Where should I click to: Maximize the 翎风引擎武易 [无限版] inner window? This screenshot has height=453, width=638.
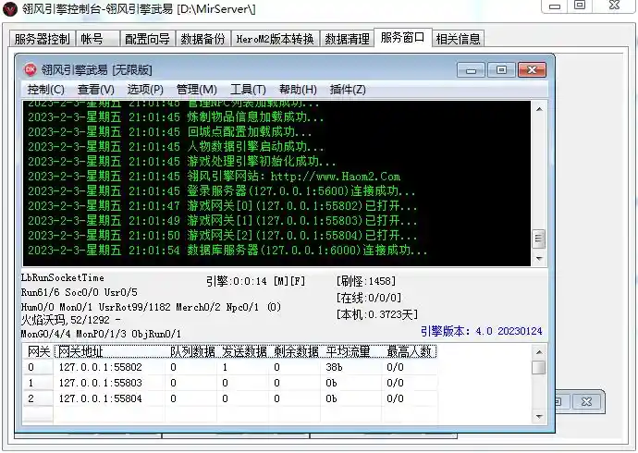click(501, 70)
